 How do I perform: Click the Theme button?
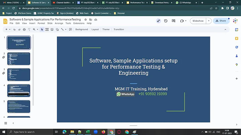(x=106, y=29)
